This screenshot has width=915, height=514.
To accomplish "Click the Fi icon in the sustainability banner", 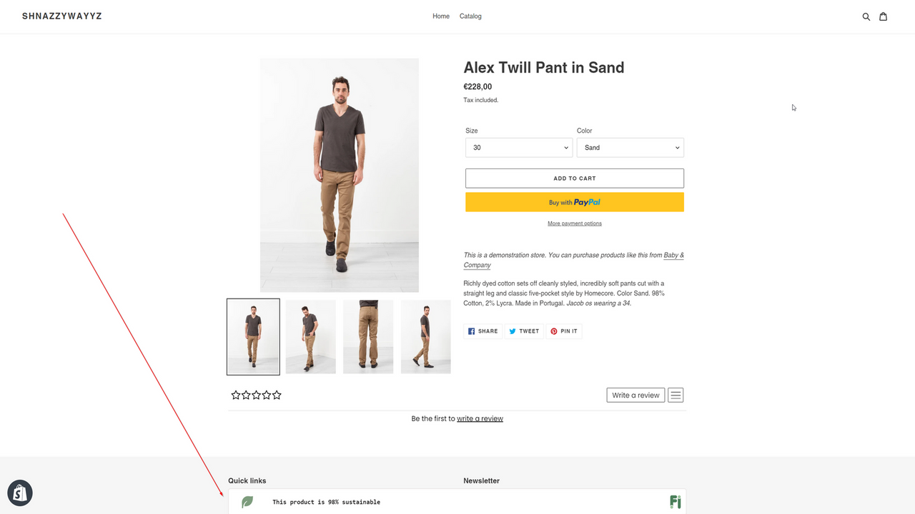I will pos(675,502).
